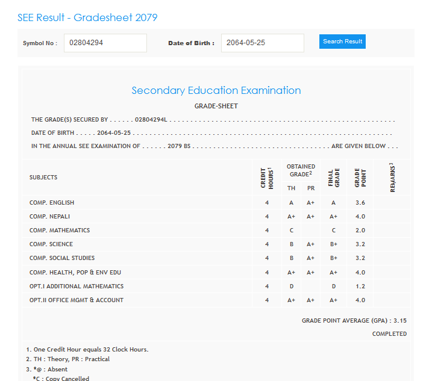The width and height of the screenshot is (432, 381).
Task: Click the GRADE POINT column header
Action: tap(360, 177)
